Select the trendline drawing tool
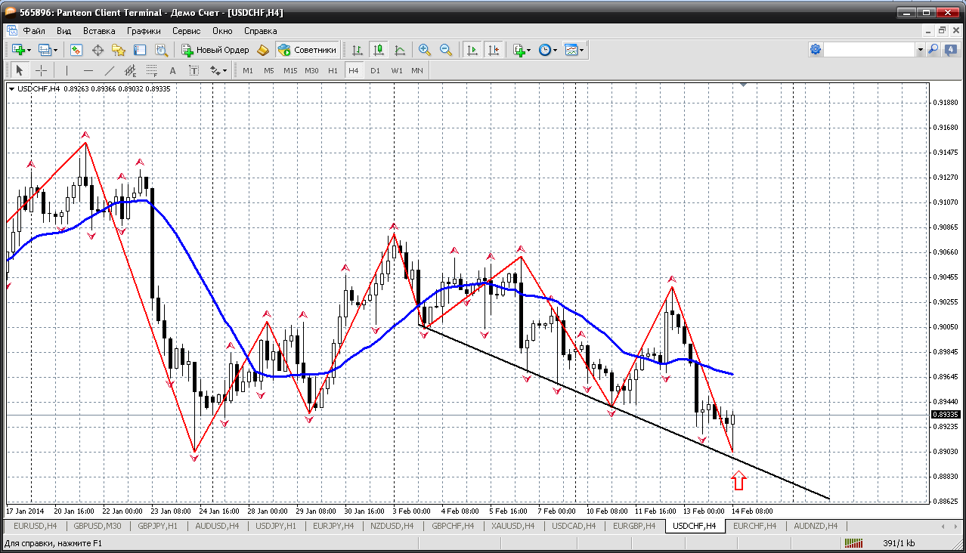Image resolution: width=966 pixels, height=553 pixels. (109, 70)
